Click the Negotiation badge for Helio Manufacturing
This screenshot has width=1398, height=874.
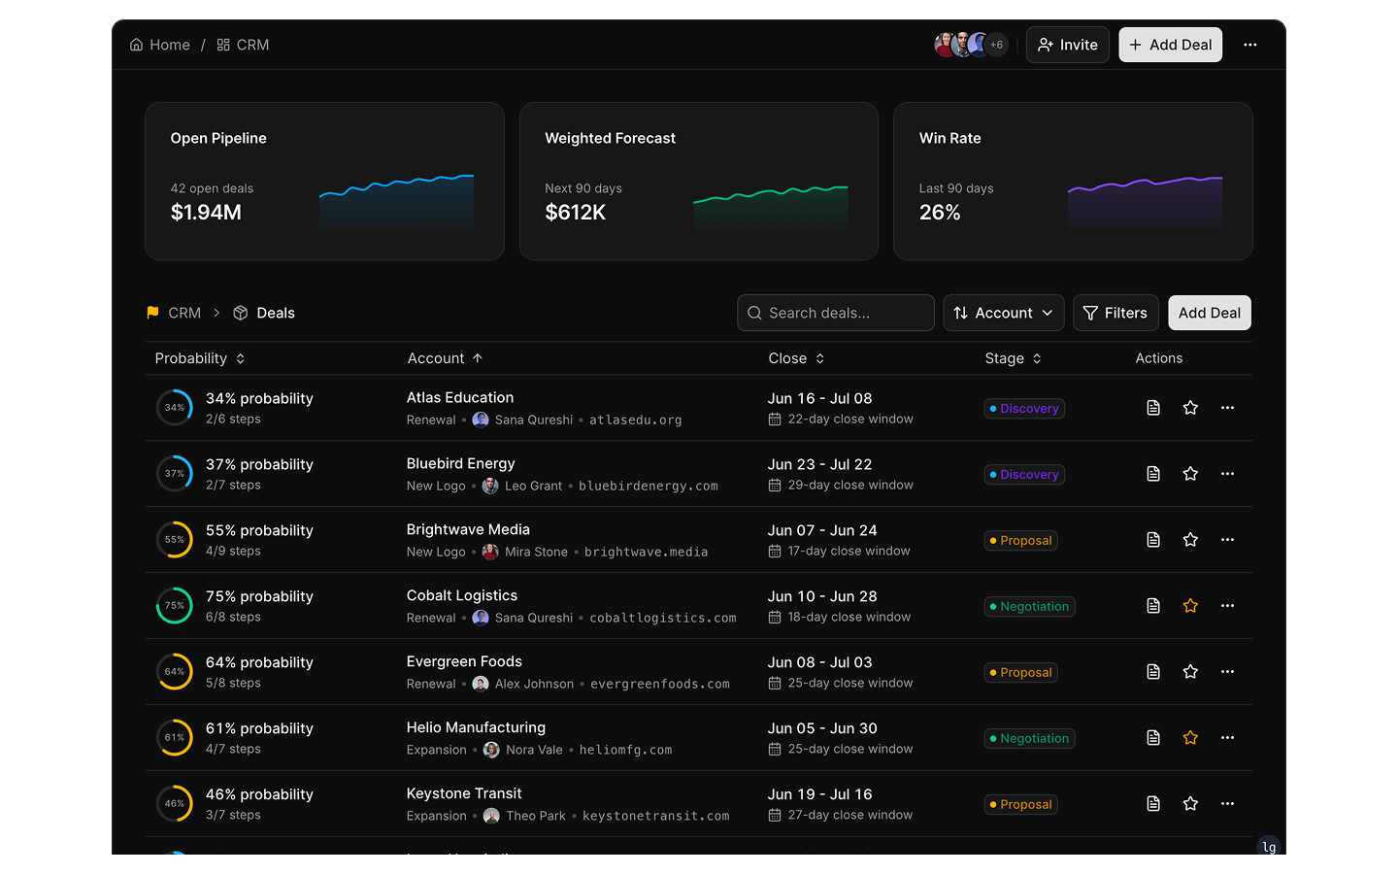click(x=1029, y=739)
